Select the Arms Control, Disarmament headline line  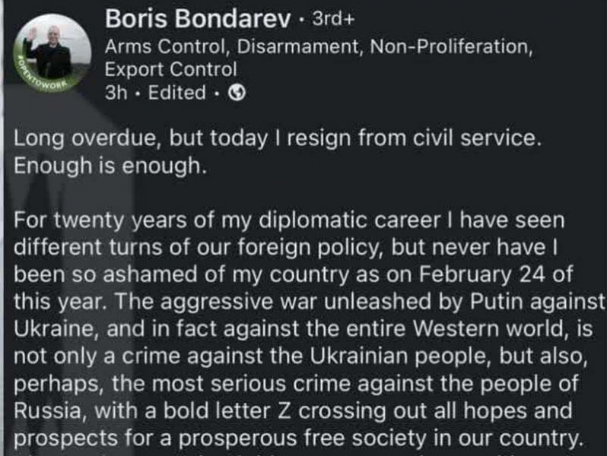coord(317,47)
